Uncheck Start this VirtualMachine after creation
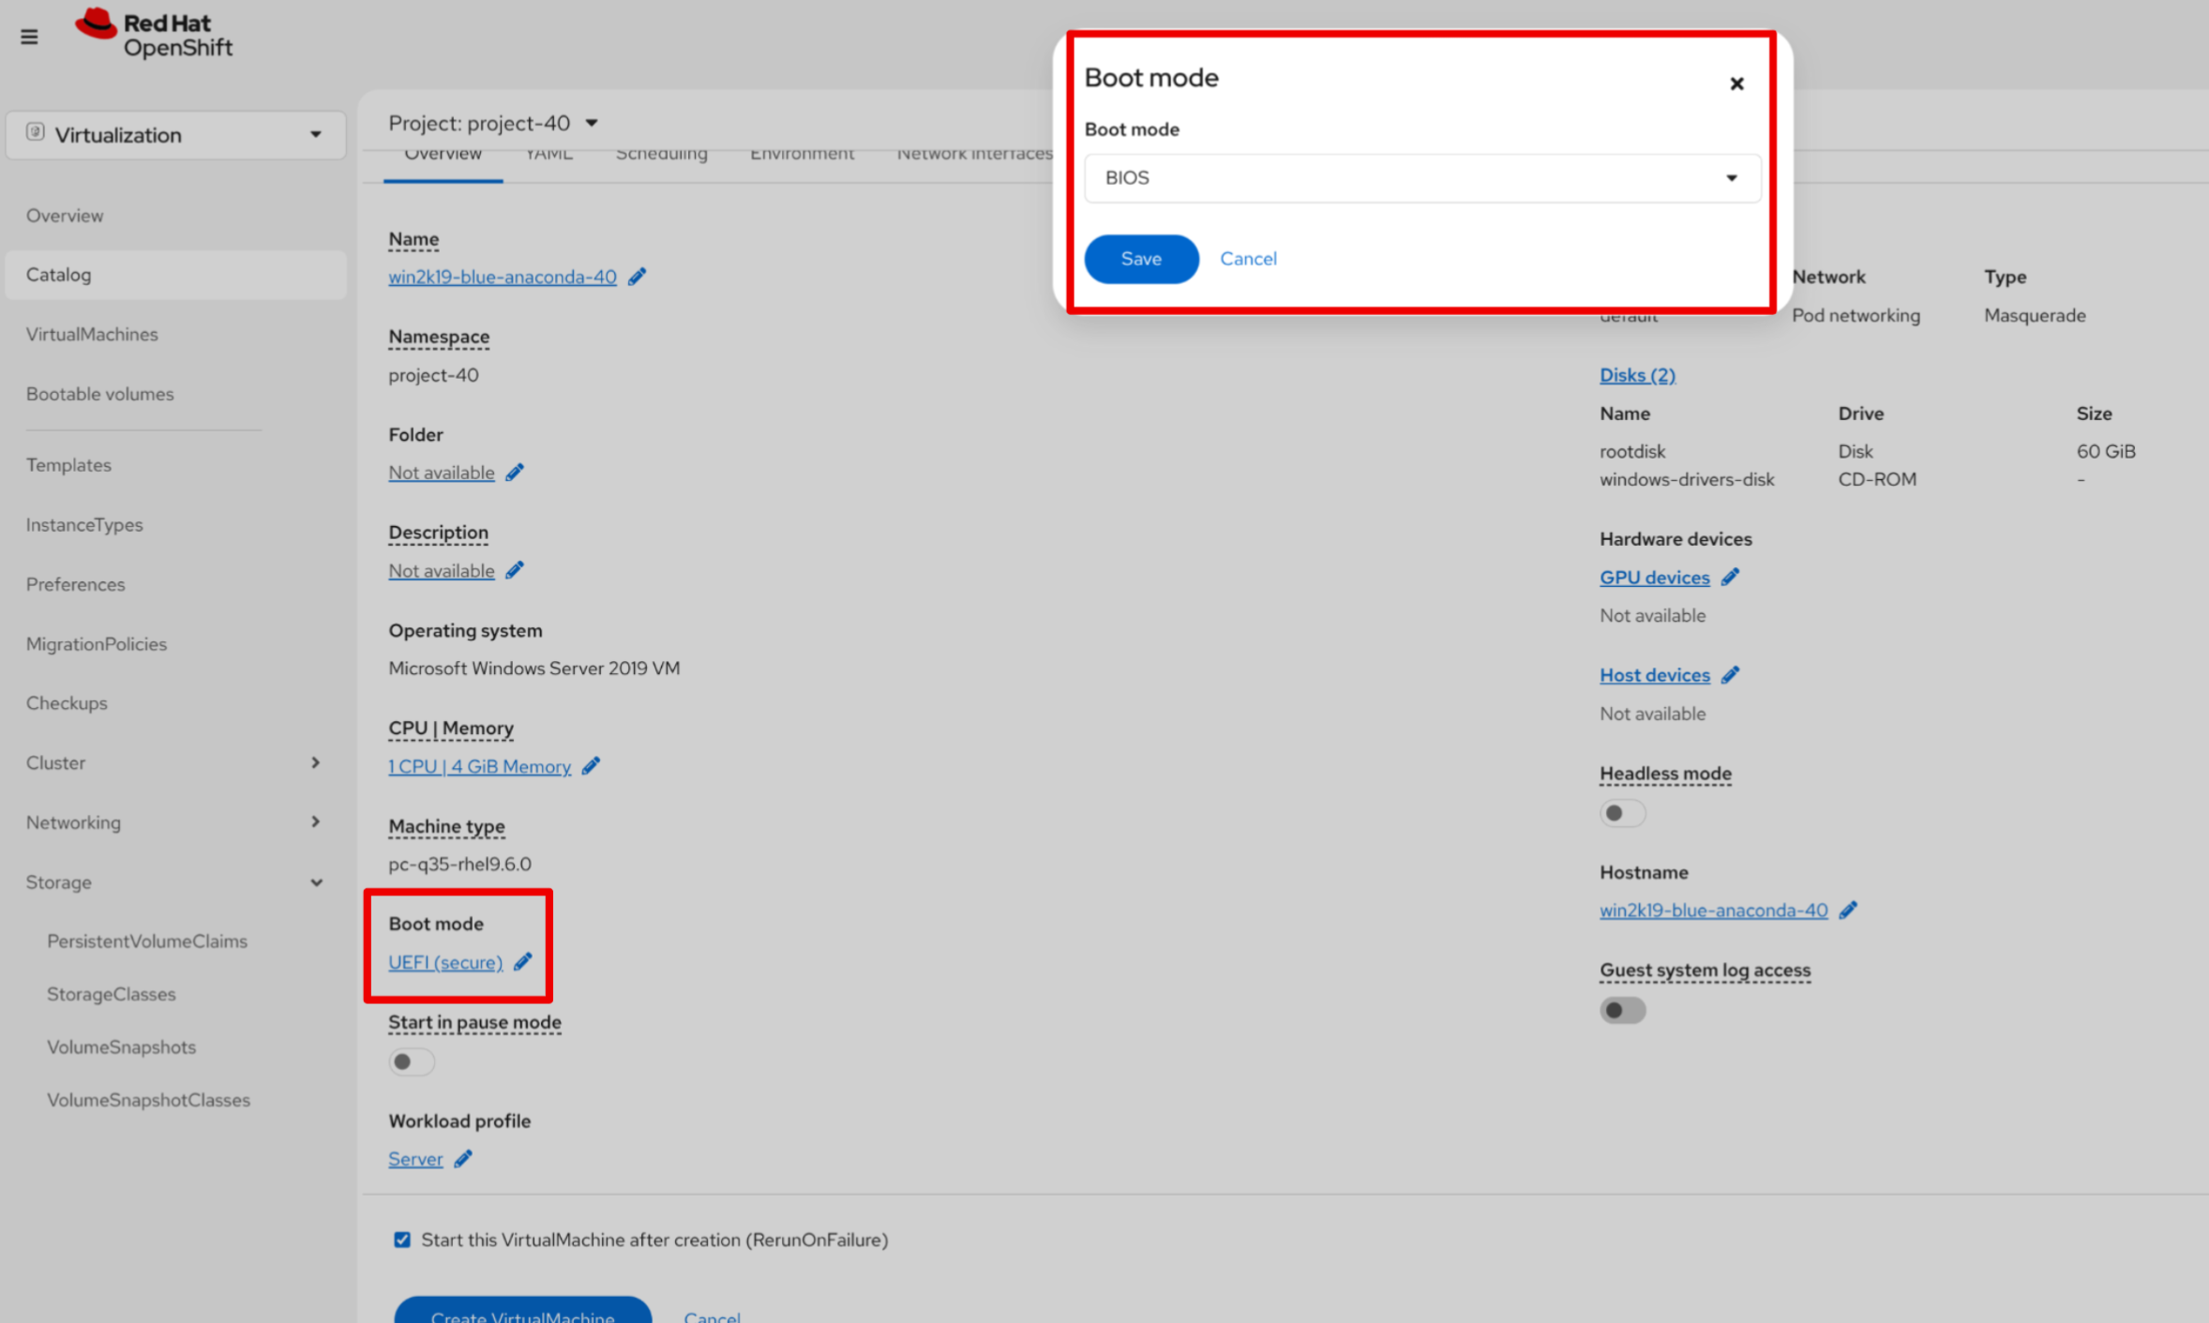This screenshot has height=1323, width=2209. (x=402, y=1240)
